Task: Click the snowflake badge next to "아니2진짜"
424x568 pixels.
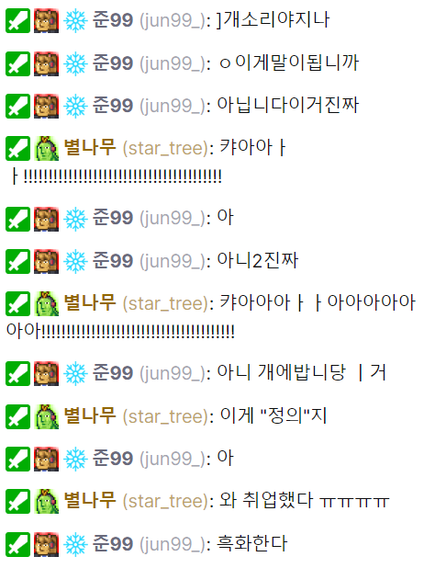Action: tap(75, 261)
